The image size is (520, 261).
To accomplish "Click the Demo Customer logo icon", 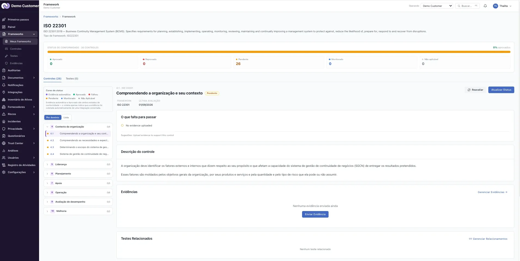I will click(5, 6).
